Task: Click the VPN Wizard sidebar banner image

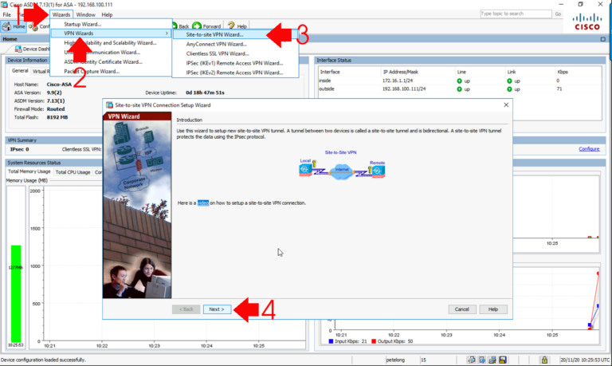Action: click(x=137, y=205)
